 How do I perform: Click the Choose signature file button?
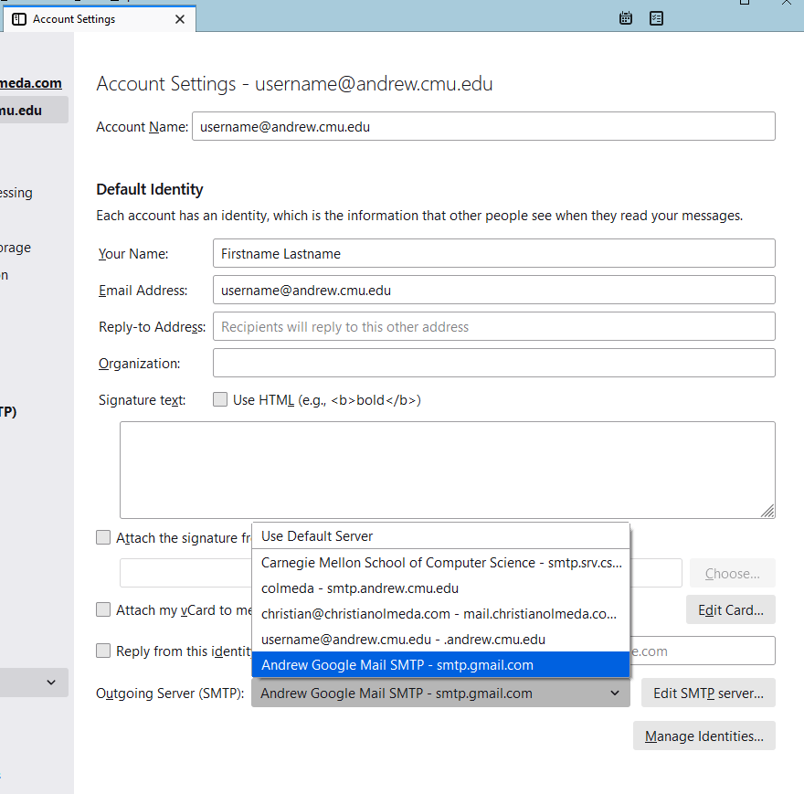tap(732, 573)
